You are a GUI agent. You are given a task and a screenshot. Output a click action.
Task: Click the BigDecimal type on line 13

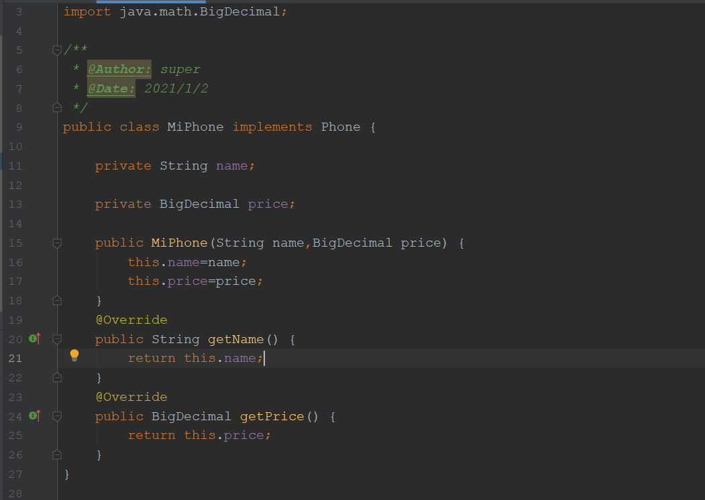pyautogui.click(x=199, y=204)
